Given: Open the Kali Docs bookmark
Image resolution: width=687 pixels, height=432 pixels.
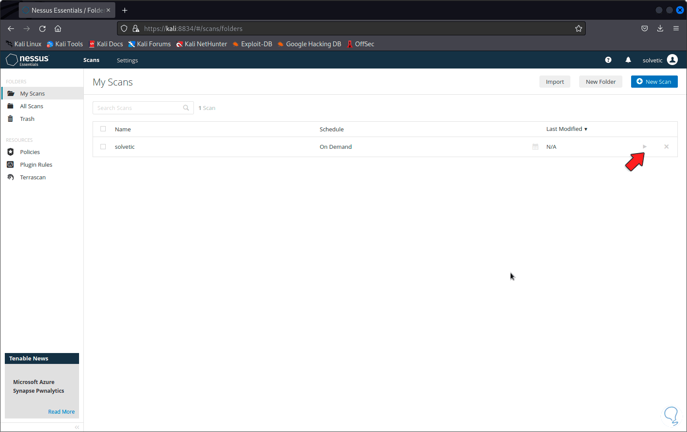Looking at the screenshot, I should 106,44.
